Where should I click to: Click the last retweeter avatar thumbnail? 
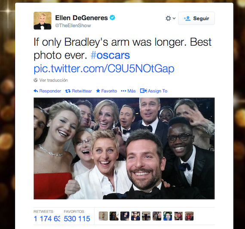pos(189,216)
